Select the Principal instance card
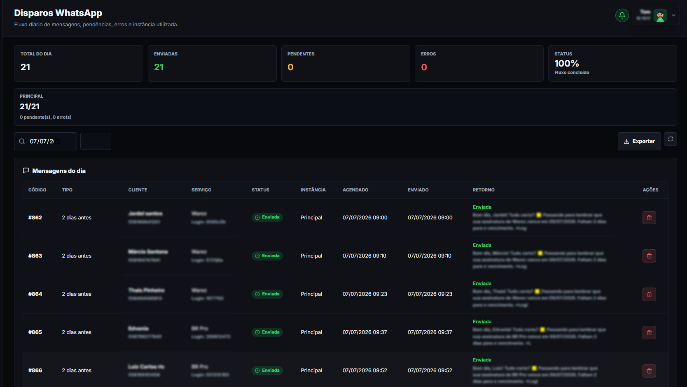 [x=346, y=107]
